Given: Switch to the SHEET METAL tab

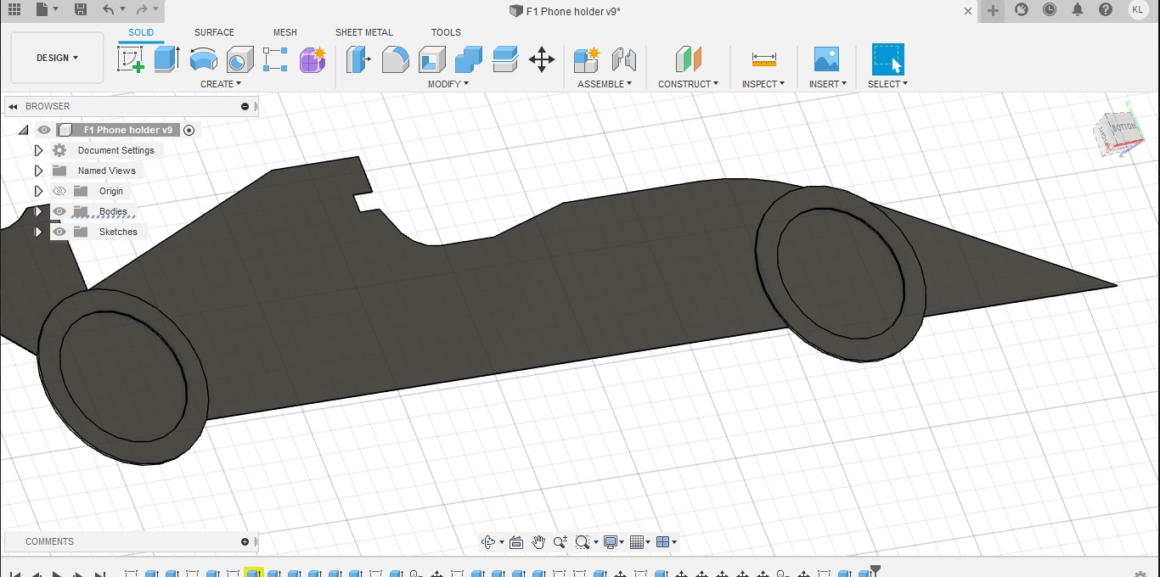Looking at the screenshot, I should click(x=364, y=32).
